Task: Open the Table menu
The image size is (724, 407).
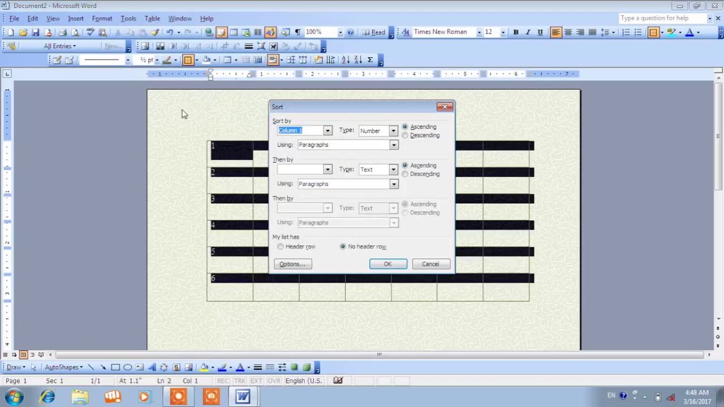Action: coord(152,19)
